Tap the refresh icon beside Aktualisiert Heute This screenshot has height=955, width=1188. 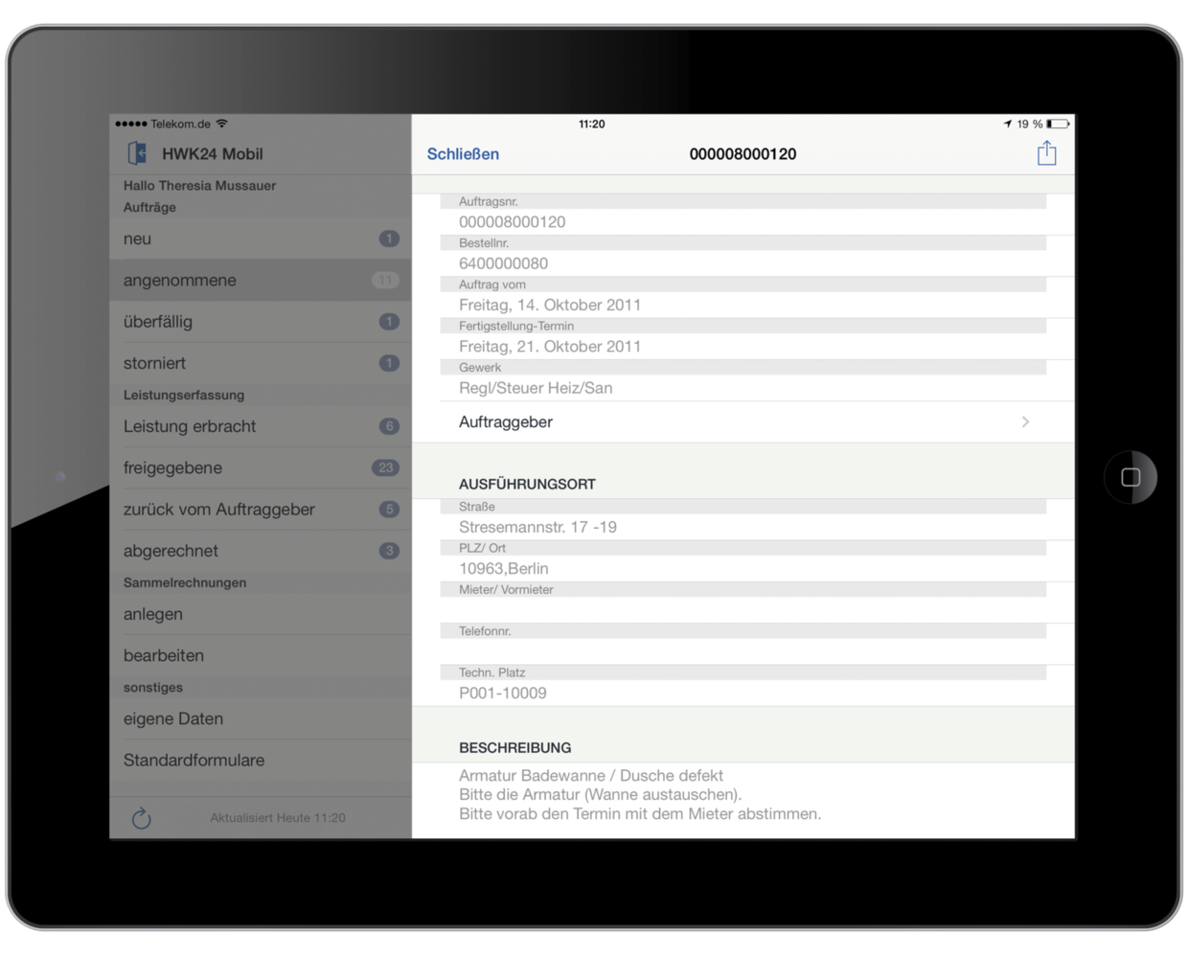click(141, 817)
